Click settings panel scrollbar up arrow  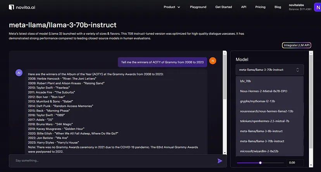(311, 53)
